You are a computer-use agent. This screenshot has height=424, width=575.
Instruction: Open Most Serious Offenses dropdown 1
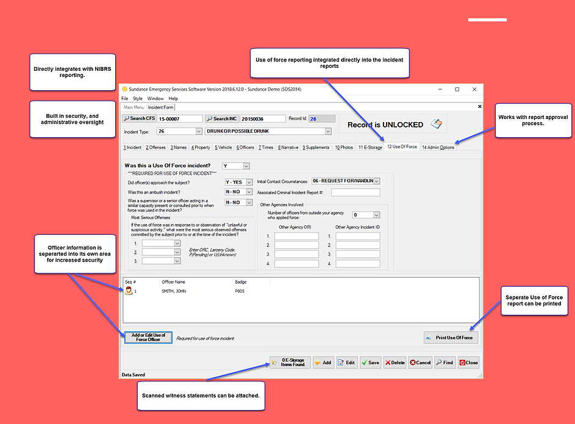pyautogui.click(x=177, y=243)
